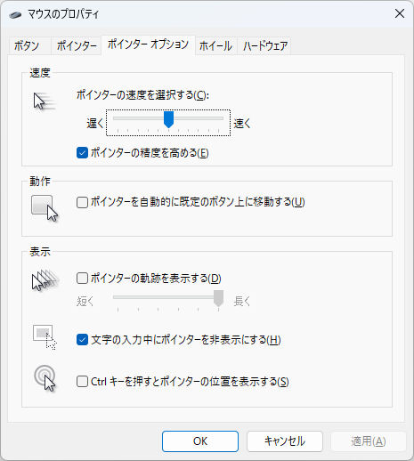The image size is (414, 461).
Task: Click the OK button
Action: point(200,441)
